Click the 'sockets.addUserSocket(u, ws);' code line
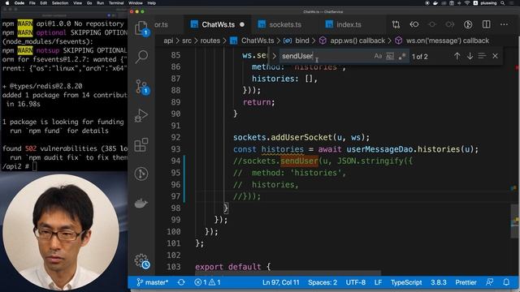Screen dimensions: 520x292 click(301, 137)
